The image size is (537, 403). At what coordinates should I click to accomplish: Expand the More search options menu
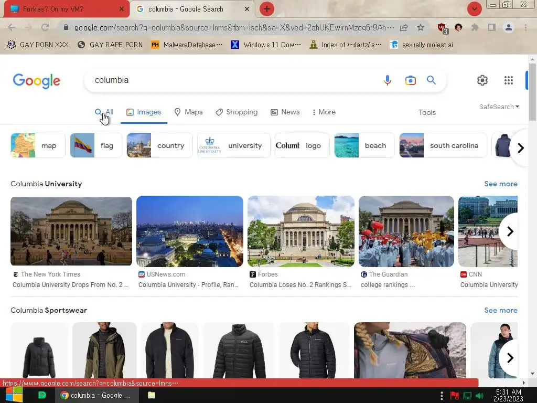click(324, 112)
